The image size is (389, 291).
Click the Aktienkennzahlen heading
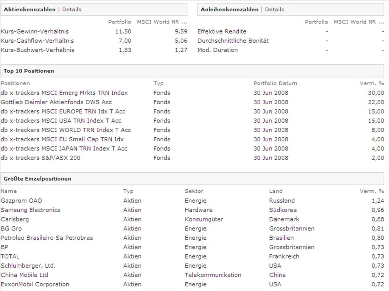(x=30, y=9)
